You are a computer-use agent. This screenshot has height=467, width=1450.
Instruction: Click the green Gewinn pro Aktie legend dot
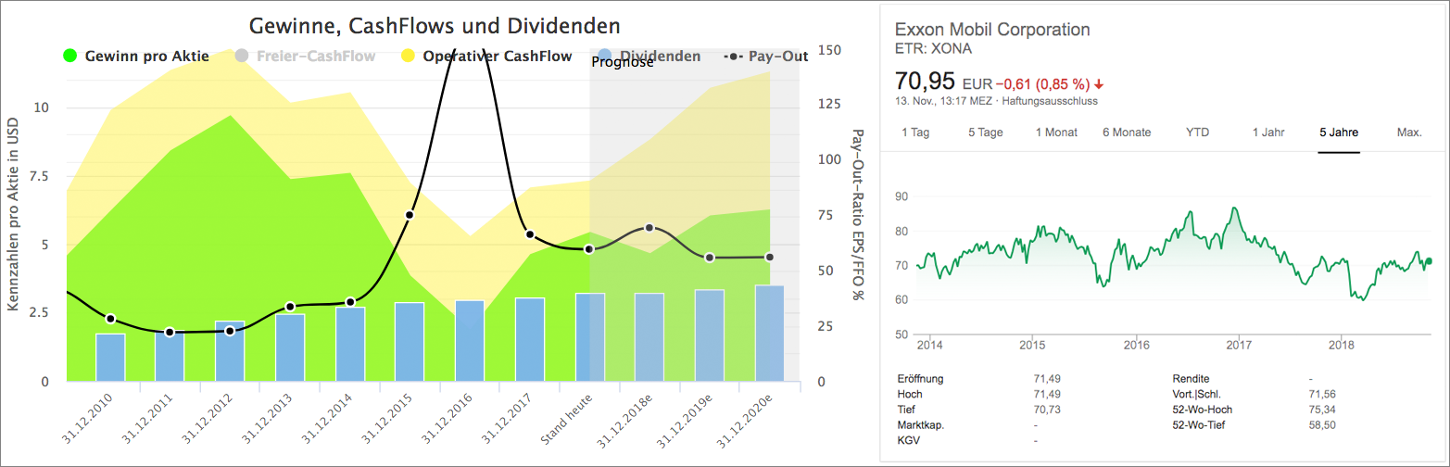coord(69,56)
